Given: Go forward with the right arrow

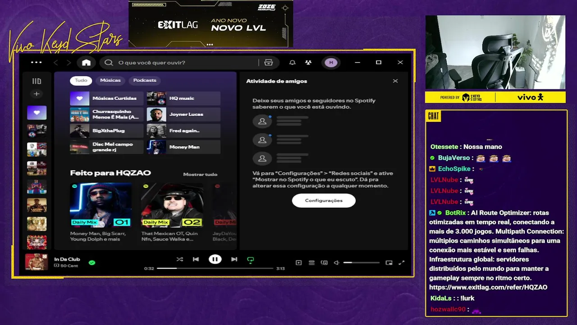Looking at the screenshot, I should pos(69,62).
